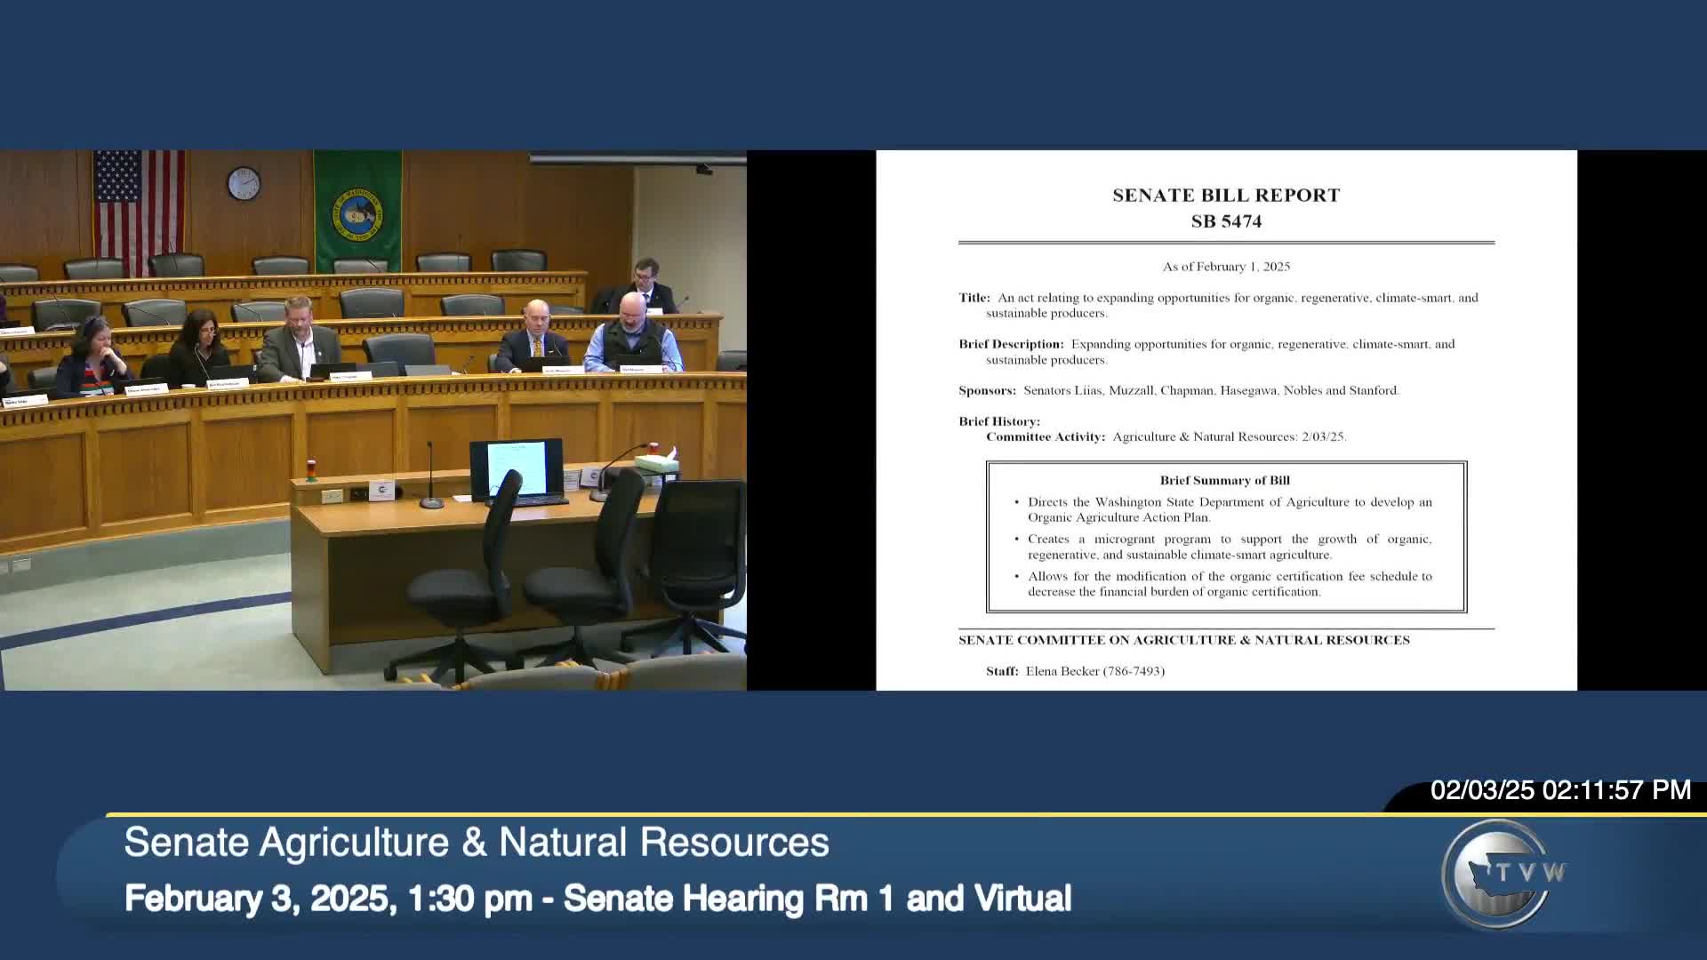
Task: Click the Sponsors line in the report
Action: 1178,390
